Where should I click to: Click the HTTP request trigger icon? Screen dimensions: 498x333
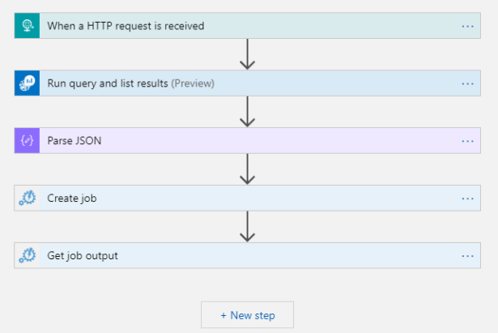pyautogui.click(x=27, y=26)
